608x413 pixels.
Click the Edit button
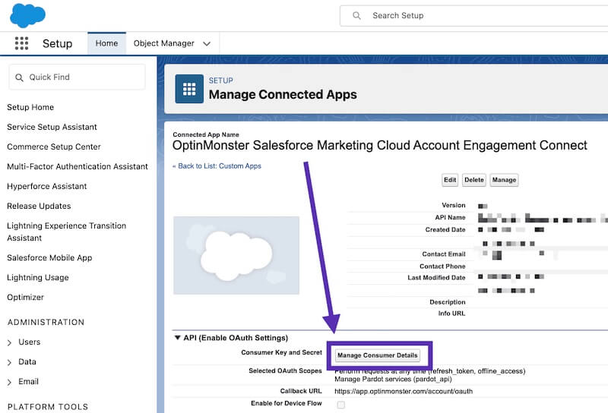click(450, 180)
